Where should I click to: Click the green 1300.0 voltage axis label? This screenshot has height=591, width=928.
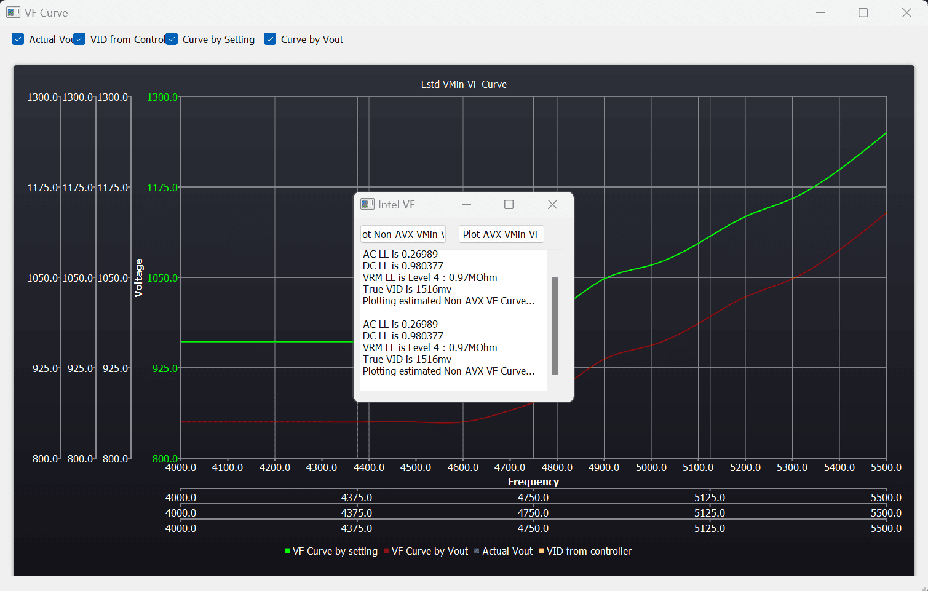pos(162,97)
